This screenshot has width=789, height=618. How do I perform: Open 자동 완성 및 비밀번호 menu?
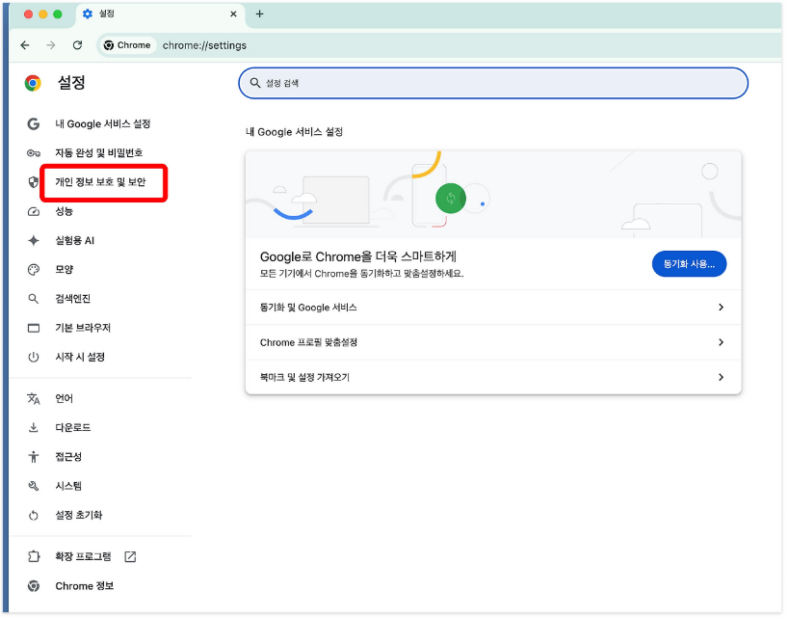pyautogui.click(x=98, y=153)
